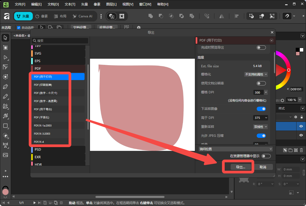The width and height of the screenshot is (306, 206).
Task: Open the S: 0° shear dropdown
Action: tap(298, 184)
